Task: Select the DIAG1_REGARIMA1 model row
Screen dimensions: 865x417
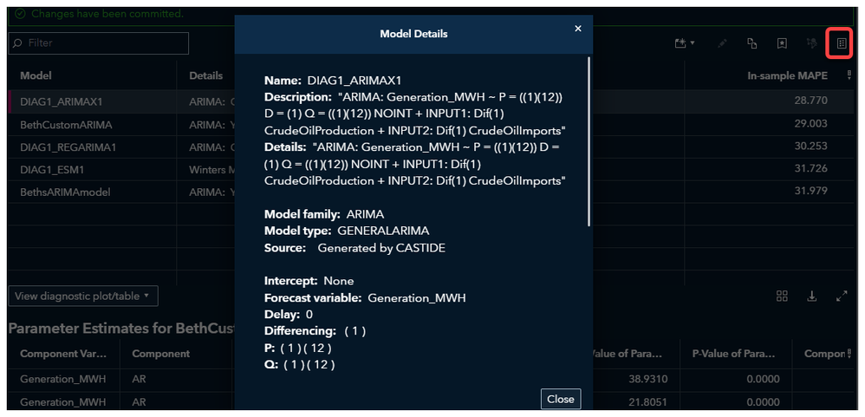Action: tap(68, 147)
